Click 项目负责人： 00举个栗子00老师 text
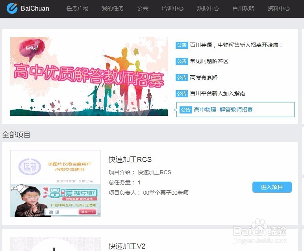 tap(148, 193)
